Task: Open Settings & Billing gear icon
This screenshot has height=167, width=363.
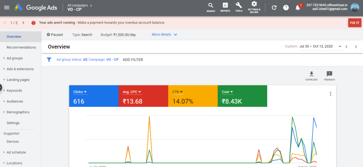Action: tap(254, 4)
